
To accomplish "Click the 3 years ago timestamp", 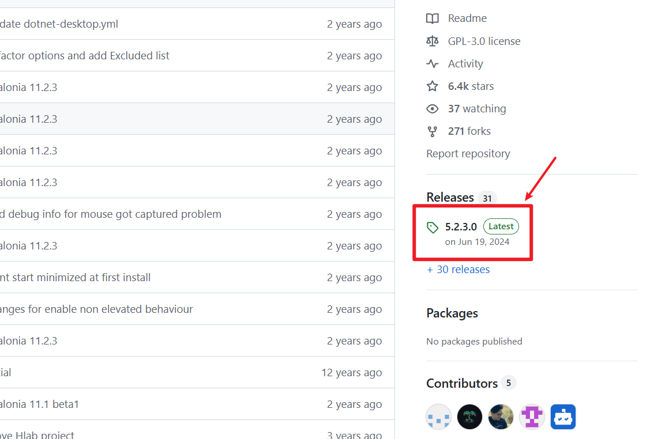I will pos(354,435).
